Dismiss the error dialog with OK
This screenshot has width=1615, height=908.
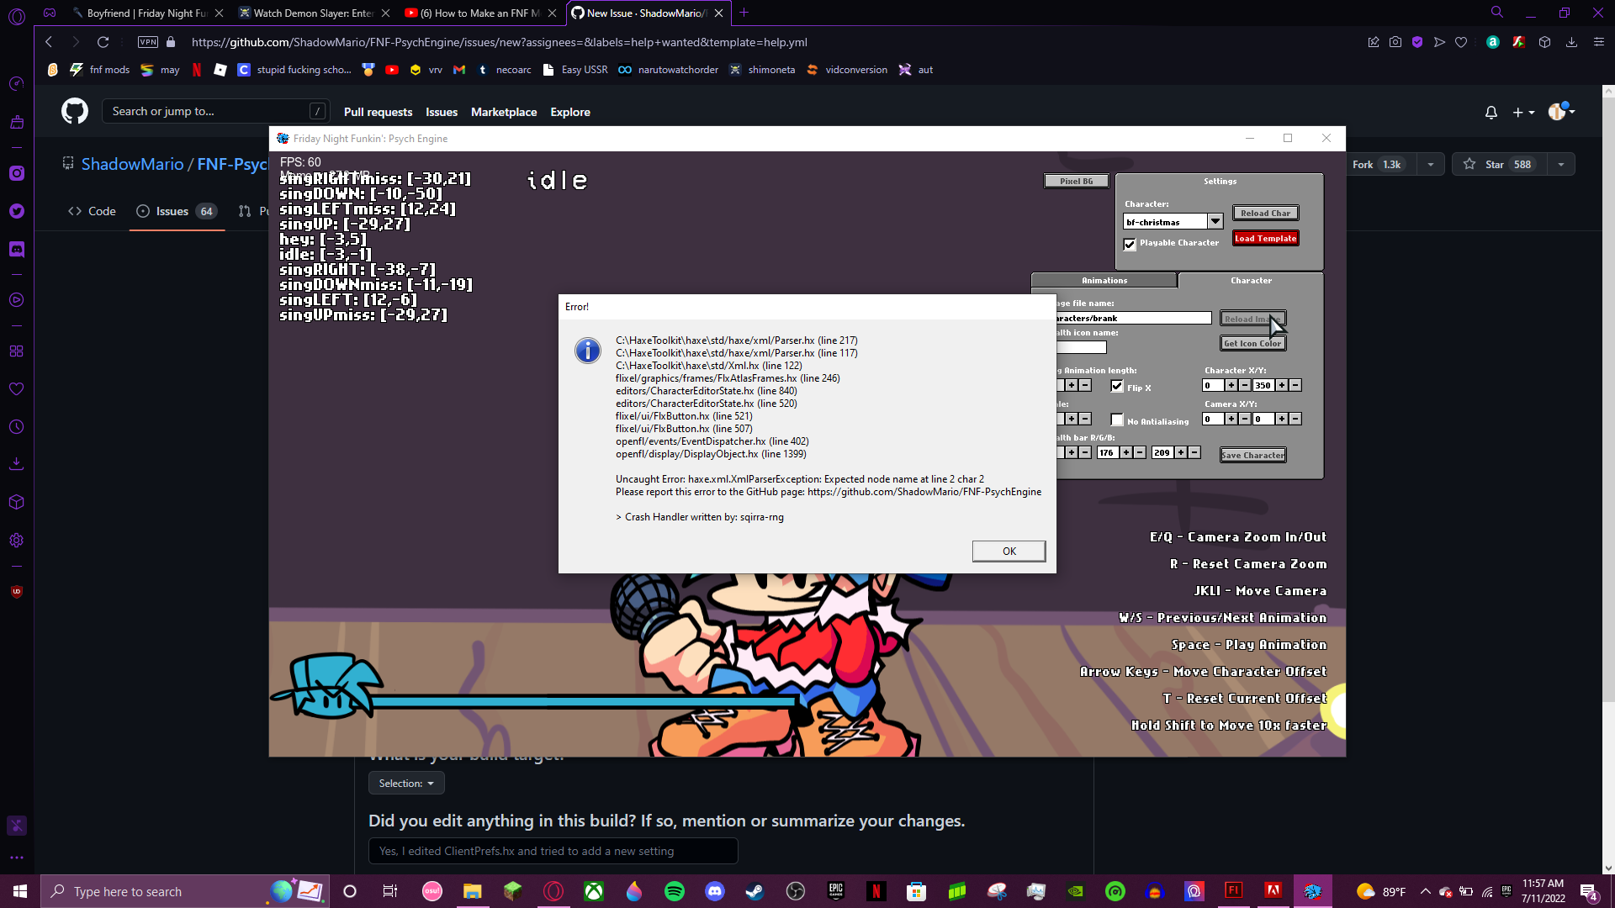(x=1009, y=551)
